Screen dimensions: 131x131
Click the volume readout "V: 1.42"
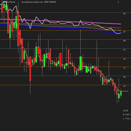(126, 114)
